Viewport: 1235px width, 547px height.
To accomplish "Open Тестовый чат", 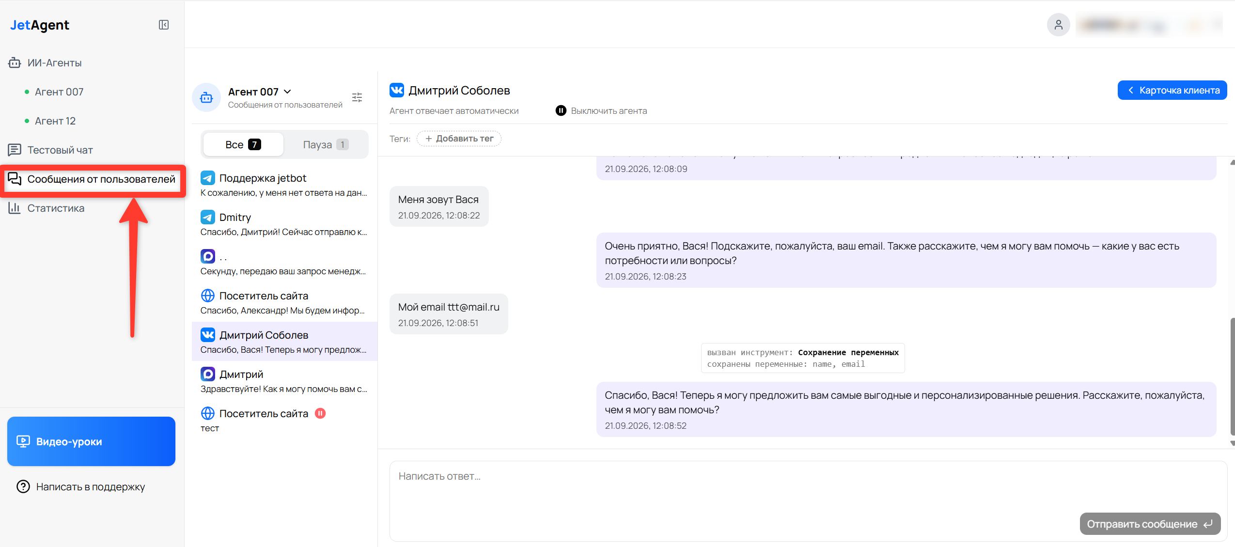I will 60,150.
